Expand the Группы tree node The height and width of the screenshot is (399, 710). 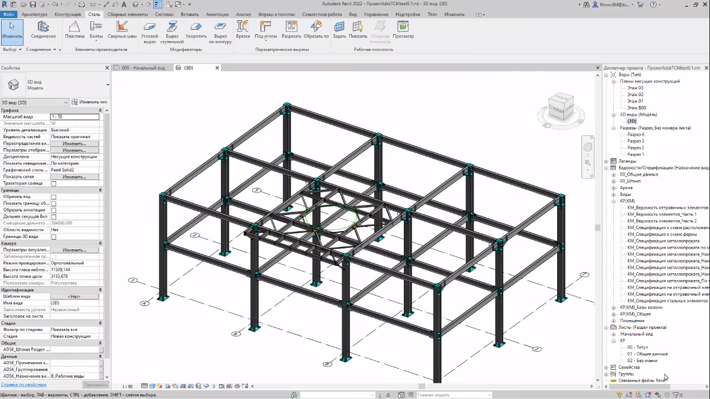606,374
